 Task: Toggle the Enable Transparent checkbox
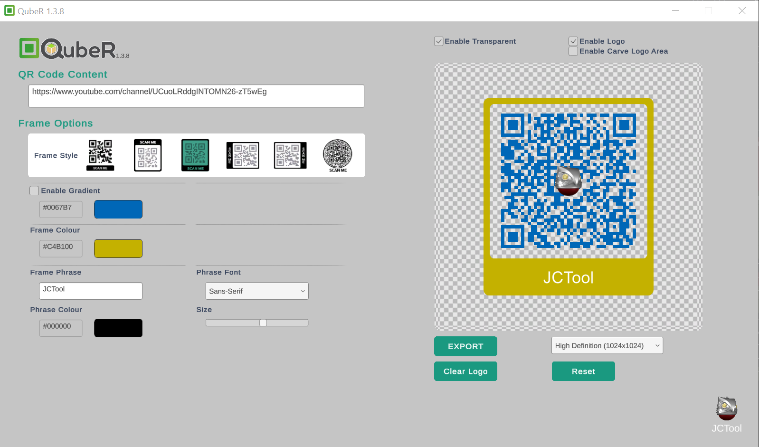tap(439, 41)
